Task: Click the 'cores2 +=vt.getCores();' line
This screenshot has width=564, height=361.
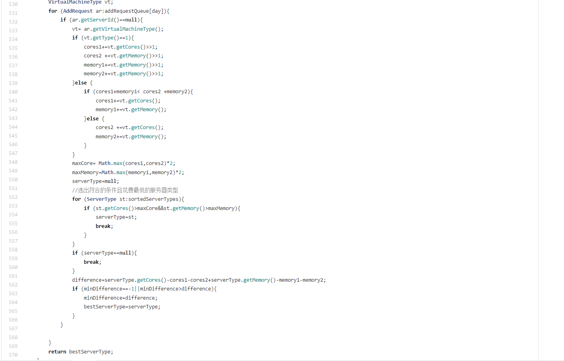Action: click(x=130, y=128)
